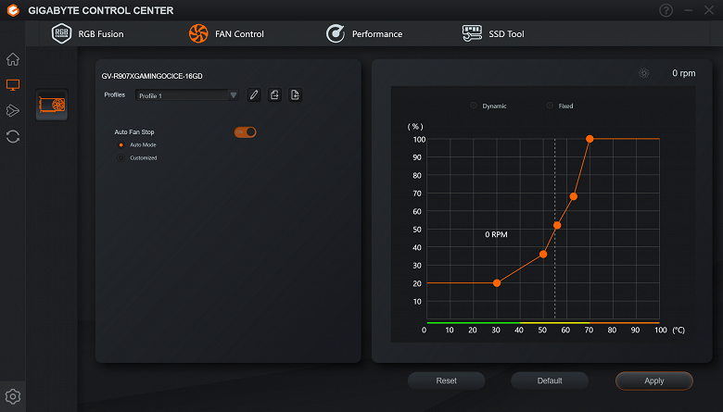
Task: Switch to the RGB Fusion tab
Action: (88, 34)
